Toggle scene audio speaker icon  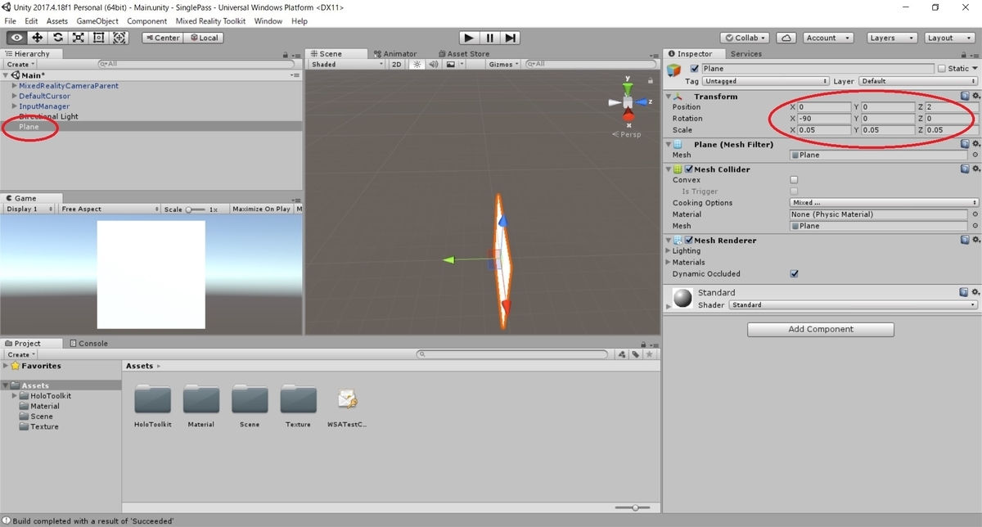434,64
